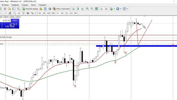Zoom in on the chart
The height and width of the screenshot is (100, 177).
(x=87, y=9)
